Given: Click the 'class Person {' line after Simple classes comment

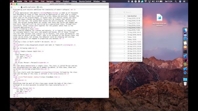Looking at the screenshot, I should point(23,55).
